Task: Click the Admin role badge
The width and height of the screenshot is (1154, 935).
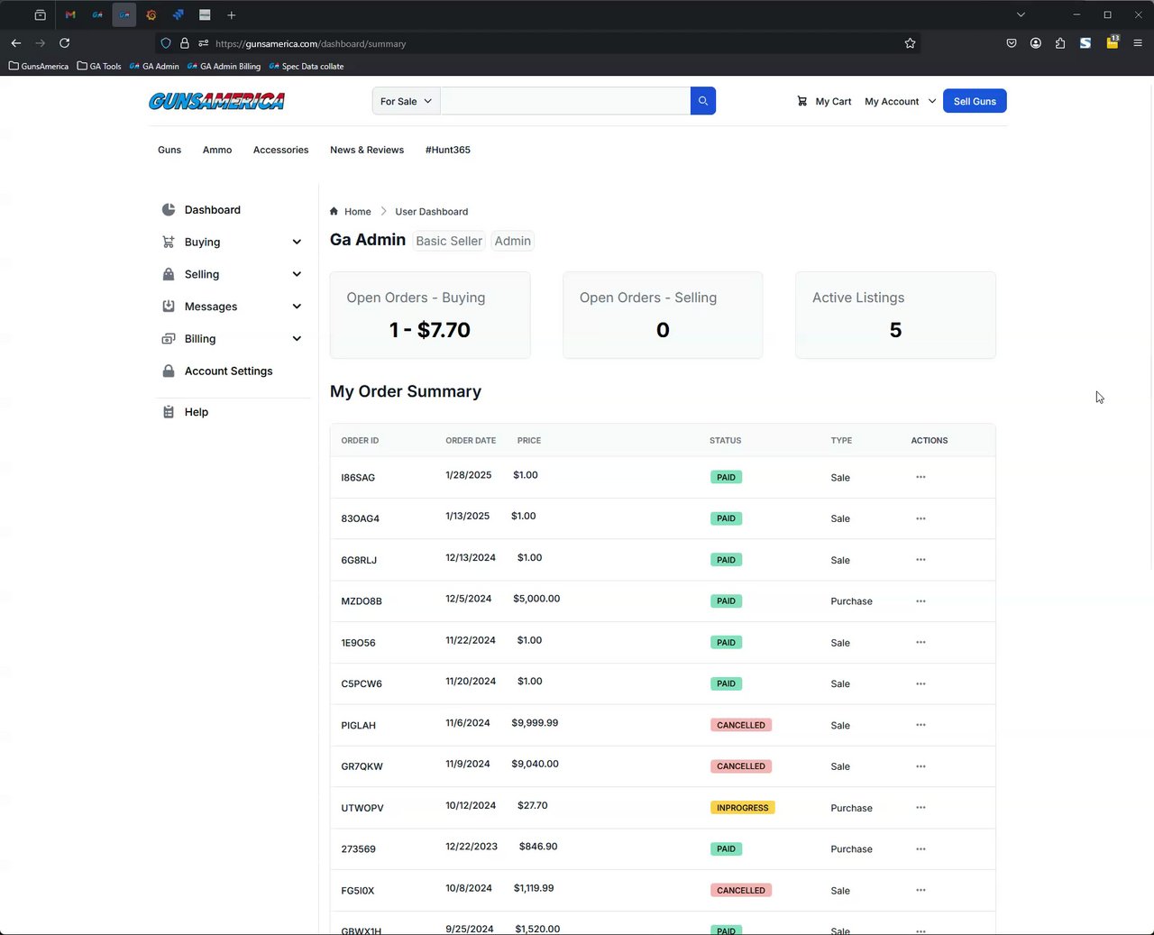Action: pyautogui.click(x=513, y=241)
